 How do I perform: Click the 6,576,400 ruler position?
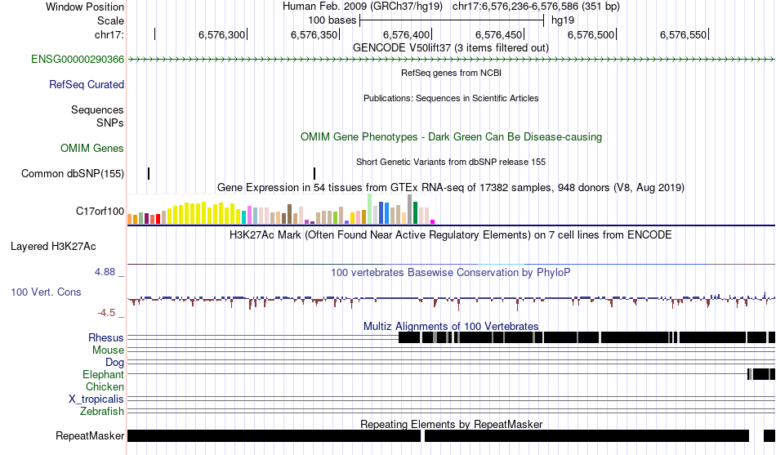pos(406,34)
